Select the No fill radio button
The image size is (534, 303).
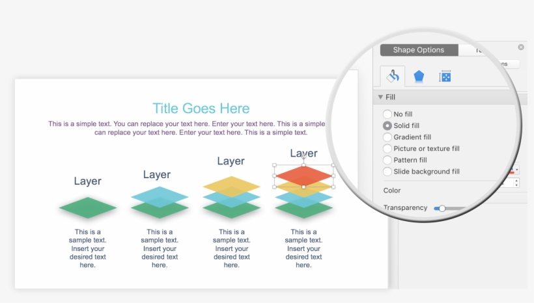pos(387,114)
